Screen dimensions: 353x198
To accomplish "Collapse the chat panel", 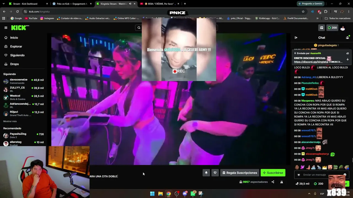I will pos(296,38).
